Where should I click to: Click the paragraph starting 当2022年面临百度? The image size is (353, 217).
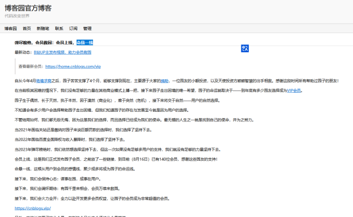(70, 139)
